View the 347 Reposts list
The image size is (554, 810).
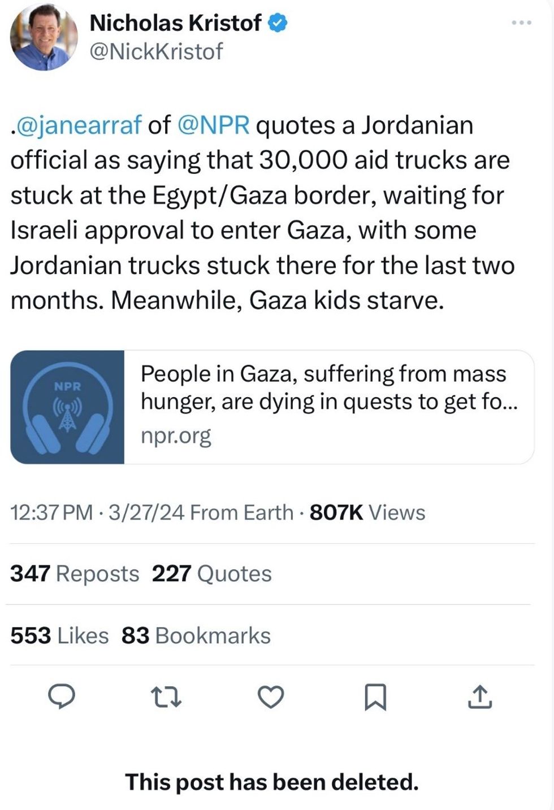pyautogui.click(x=75, y=573)
